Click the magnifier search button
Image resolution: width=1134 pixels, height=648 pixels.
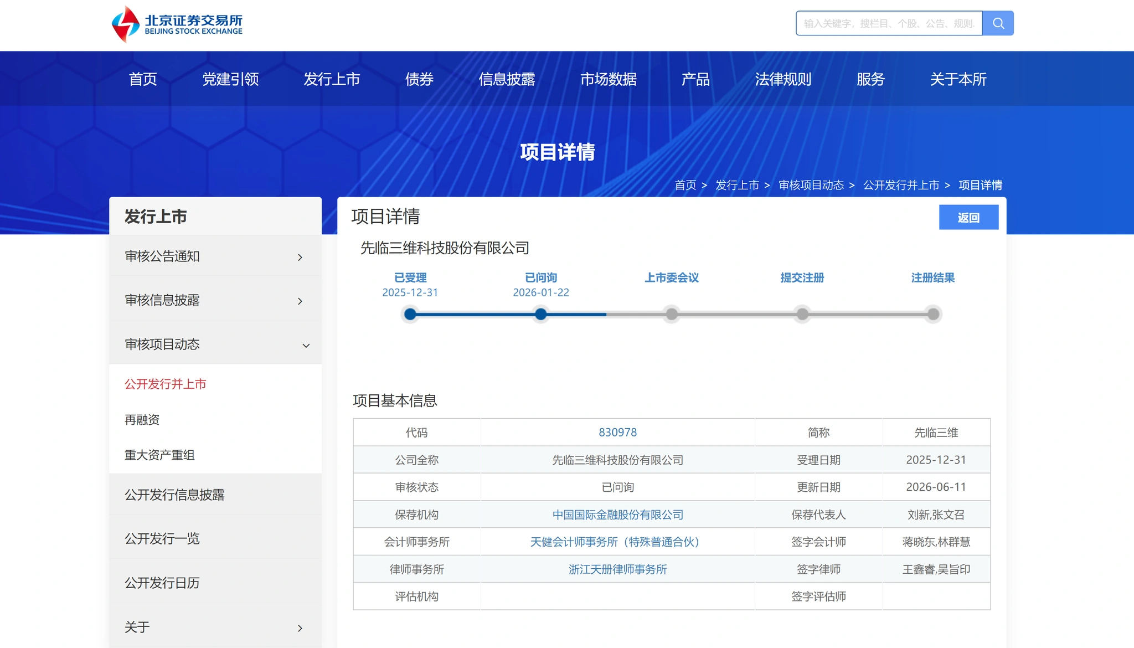[998, 23]
